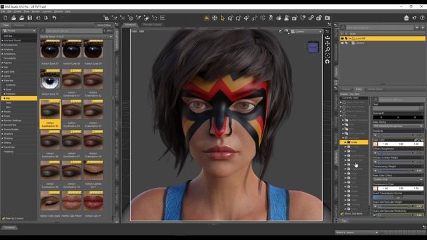Select the red Lips 01 thumbnail
The image size is (427, 240).
tap(93, 201)
